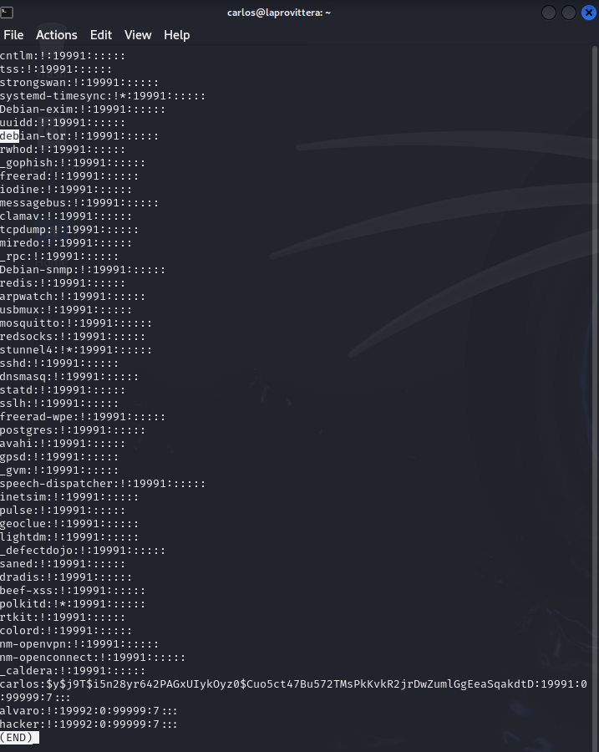Click the inetsim entry line
Screen dimensions: 599x752
pos(69,497)
